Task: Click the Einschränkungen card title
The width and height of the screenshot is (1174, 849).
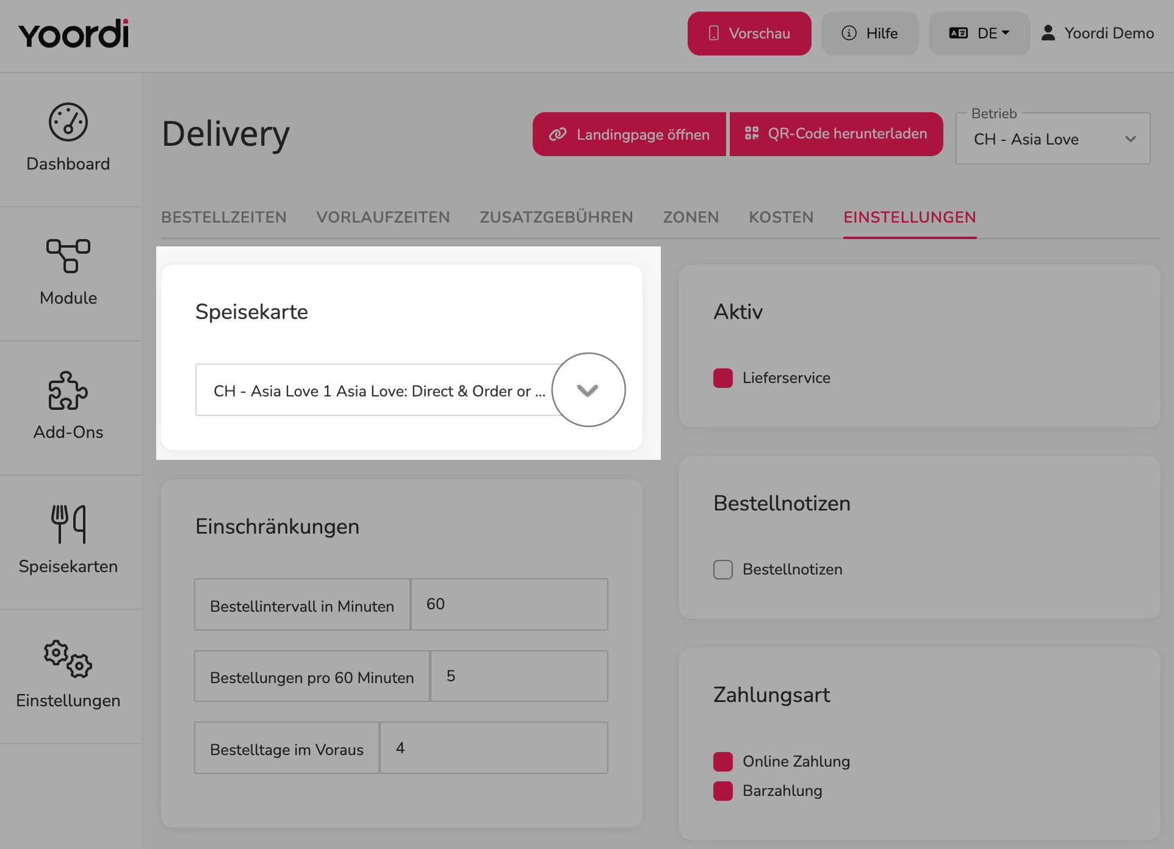Action: coord(278,526)
